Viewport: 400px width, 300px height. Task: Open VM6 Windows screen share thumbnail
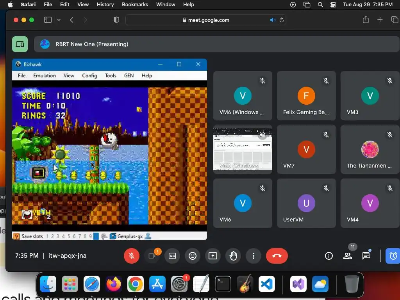pos(243,150)
